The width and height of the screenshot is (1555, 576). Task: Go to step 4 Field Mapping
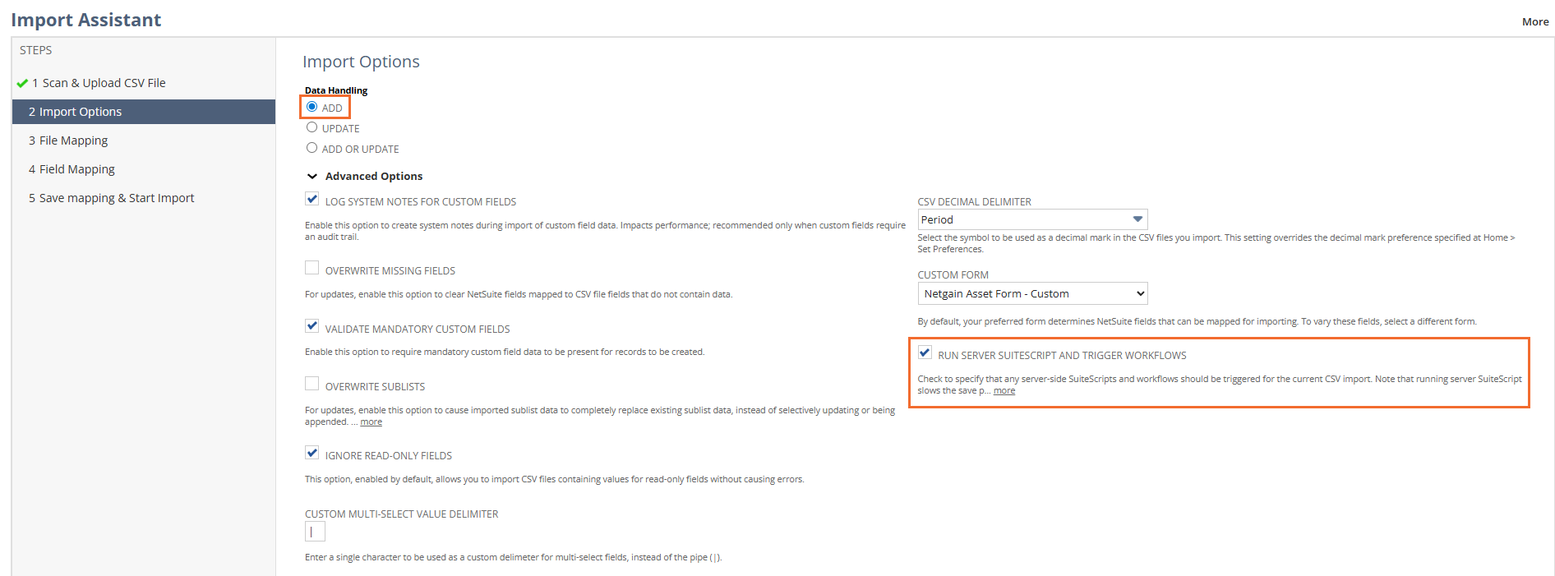coord(72,169)
